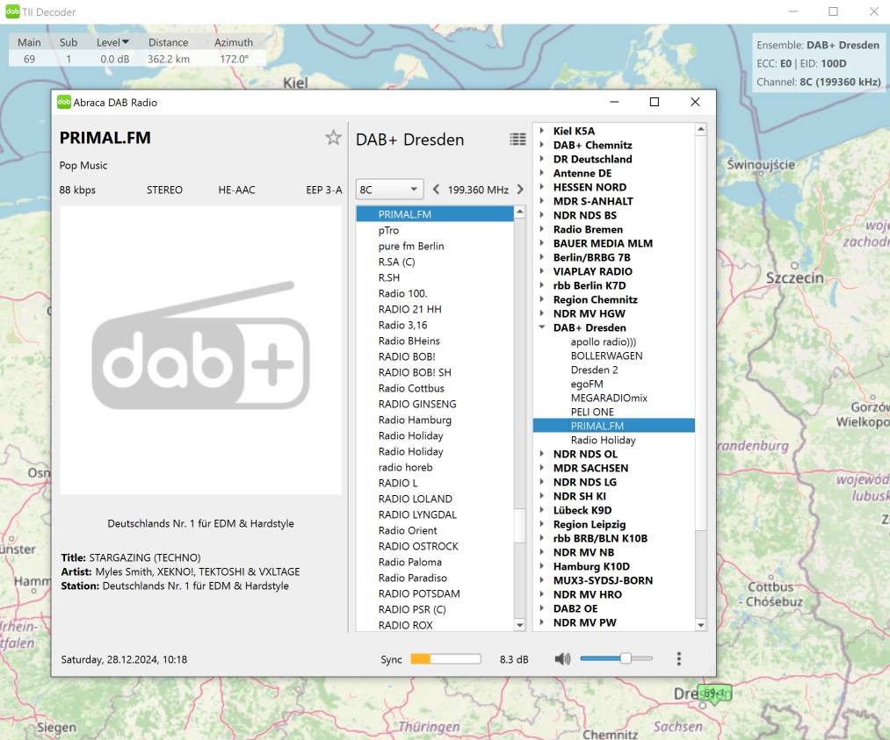This screenshot has height=740, width=890.
Task: Select RADIO BOB! in service list
Action: [407, 356]
